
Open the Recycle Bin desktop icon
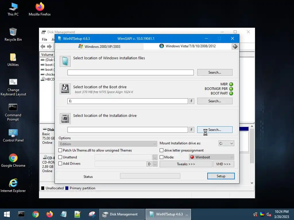[13, 35]
